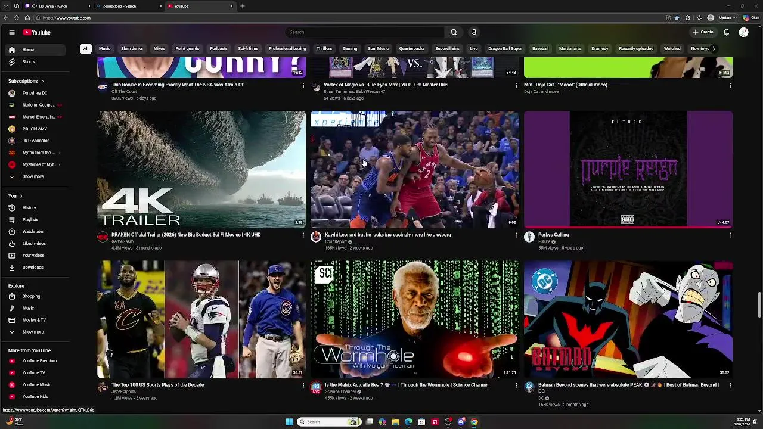Click the Create button

[x=703, y=32]
